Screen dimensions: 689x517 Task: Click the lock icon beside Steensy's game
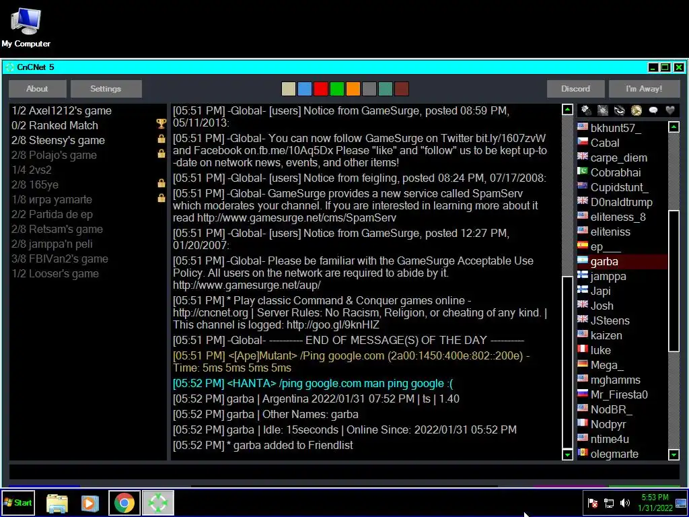click(x=161, y=139)
